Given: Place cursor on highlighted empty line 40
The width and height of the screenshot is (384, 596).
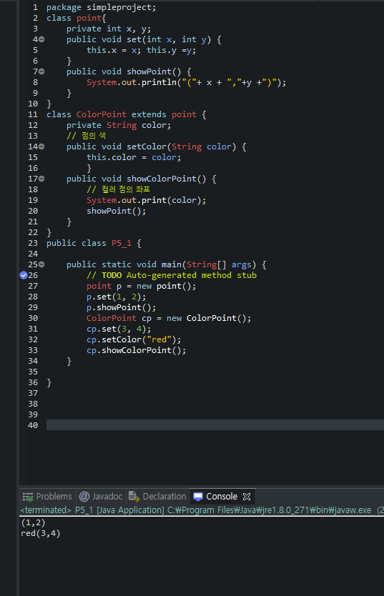Looking at the screenshot, I should point(215,425).
